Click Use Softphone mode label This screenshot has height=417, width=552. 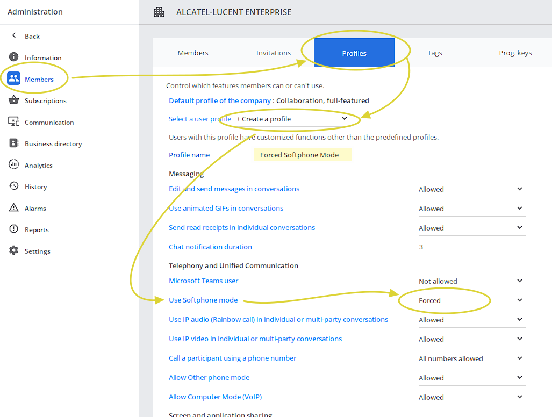pyautogui.click(x=203, y=300)
